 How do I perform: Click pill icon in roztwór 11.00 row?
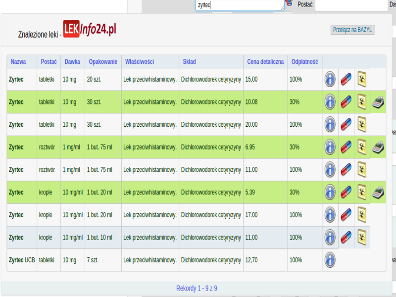tap(346, 169)
